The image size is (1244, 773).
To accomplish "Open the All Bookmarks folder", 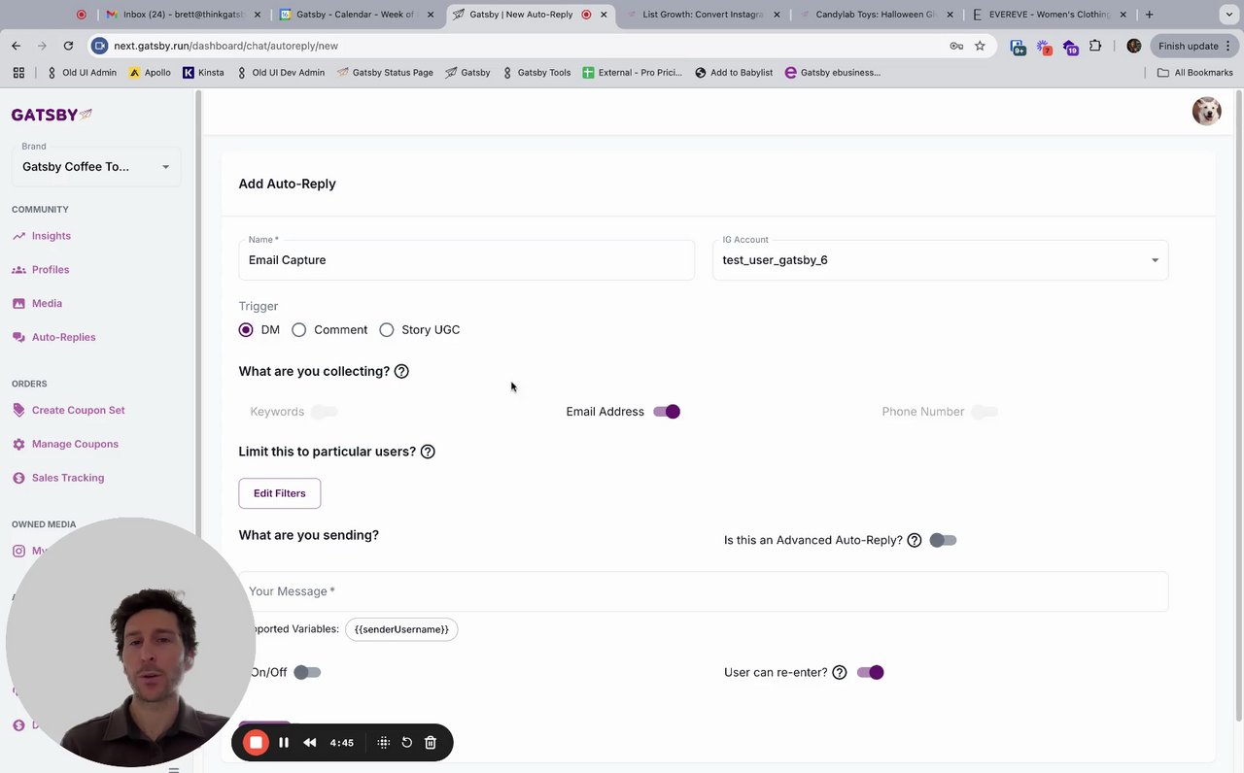I will (1195, 73).
